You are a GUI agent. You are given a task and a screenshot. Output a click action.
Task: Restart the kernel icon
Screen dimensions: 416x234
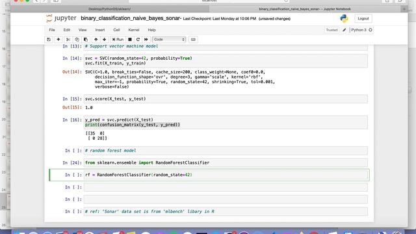tap(138, 40)
